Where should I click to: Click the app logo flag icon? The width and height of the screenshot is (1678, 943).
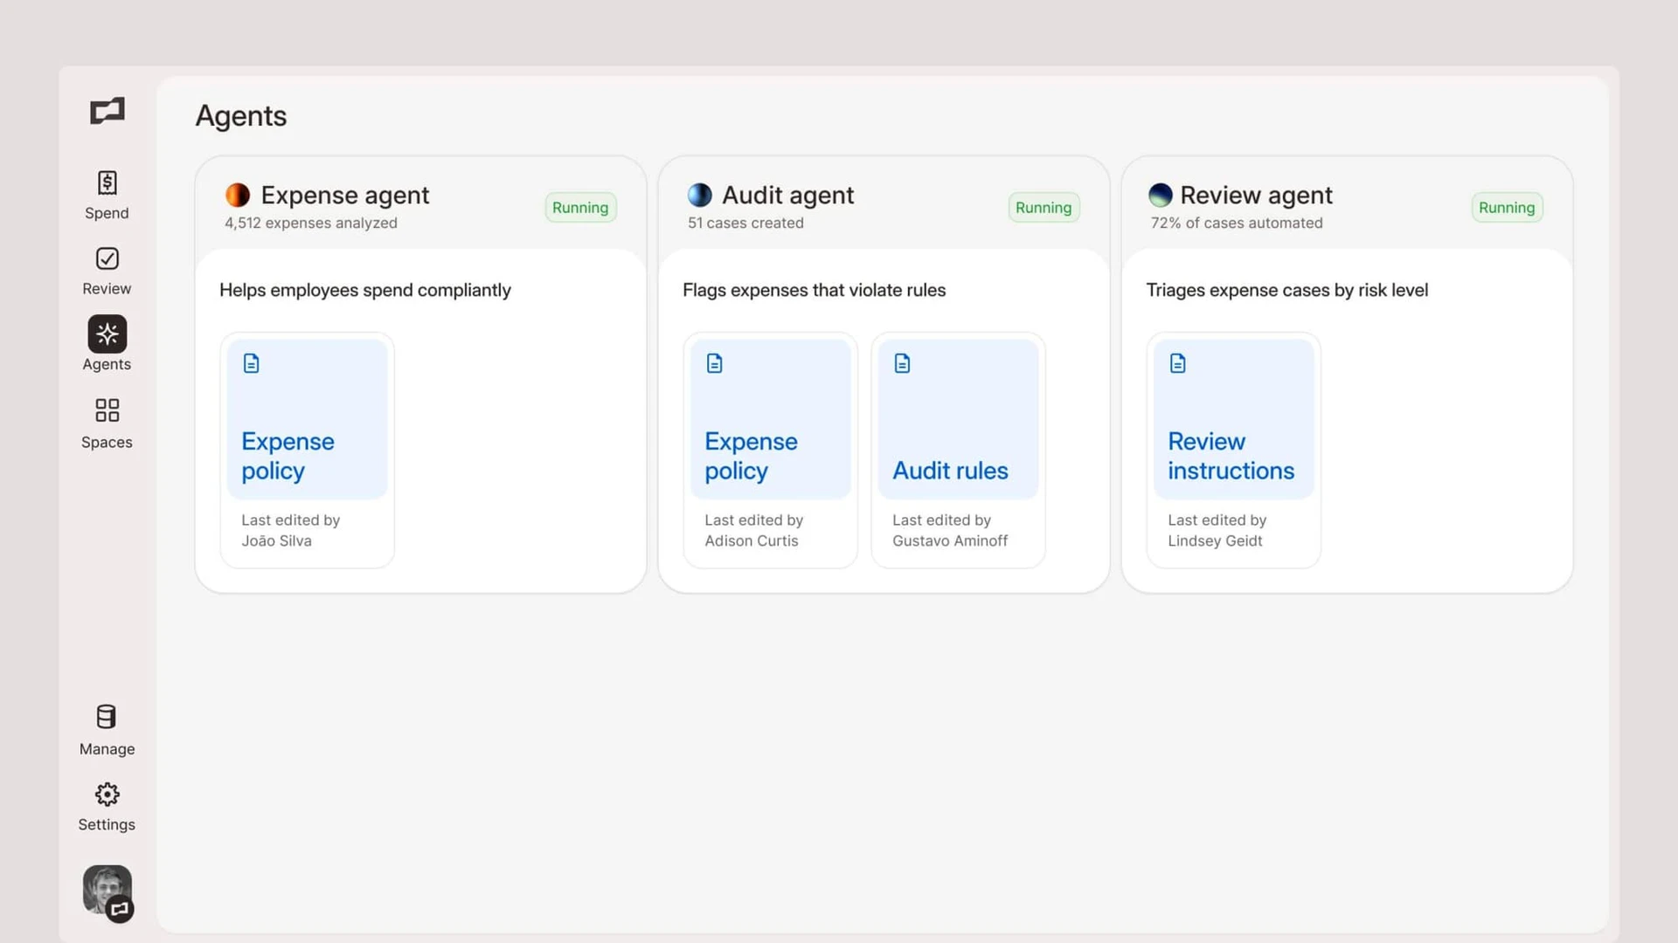pos(106,111)
